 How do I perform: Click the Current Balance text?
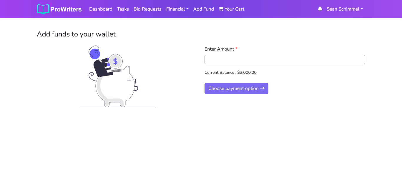tap(230, 73)
